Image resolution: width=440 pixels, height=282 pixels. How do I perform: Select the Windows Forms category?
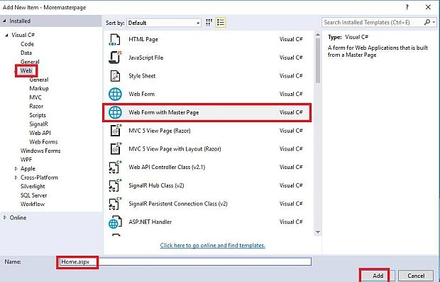click(40, 151)
